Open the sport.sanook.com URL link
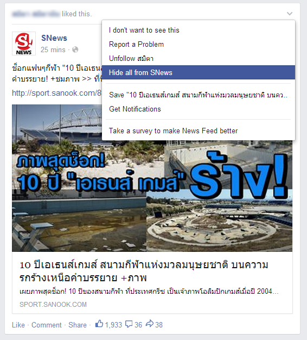307x340 pixels. click(x=56, y=93)
